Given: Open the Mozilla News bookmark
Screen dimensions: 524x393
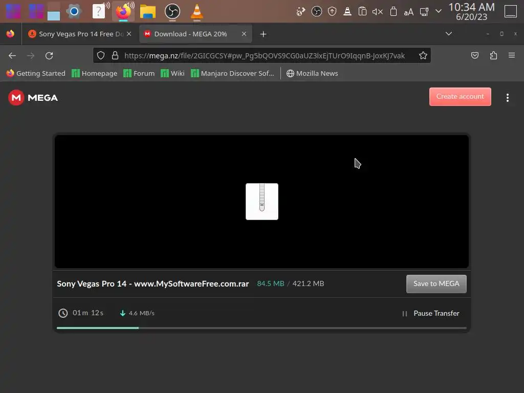Looking at the screenshot, I should 312,73.
